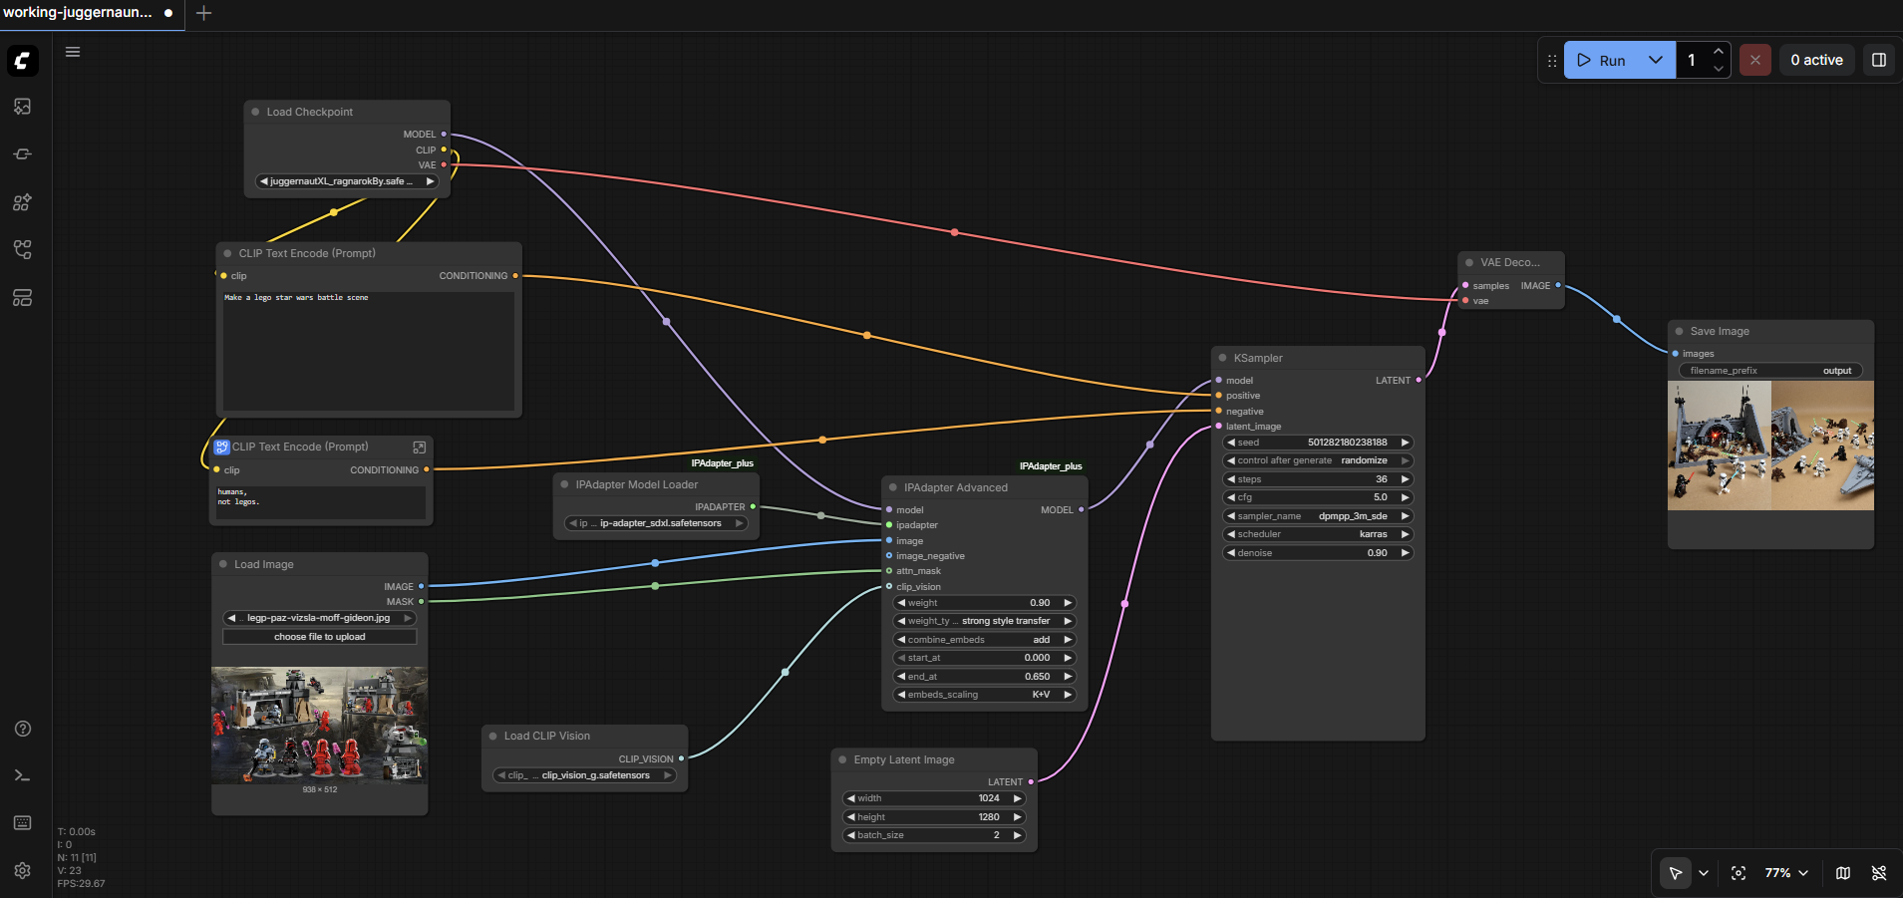
Task: Open the KSampler scheduler karras dropdown
Action: pos(1317,534)
